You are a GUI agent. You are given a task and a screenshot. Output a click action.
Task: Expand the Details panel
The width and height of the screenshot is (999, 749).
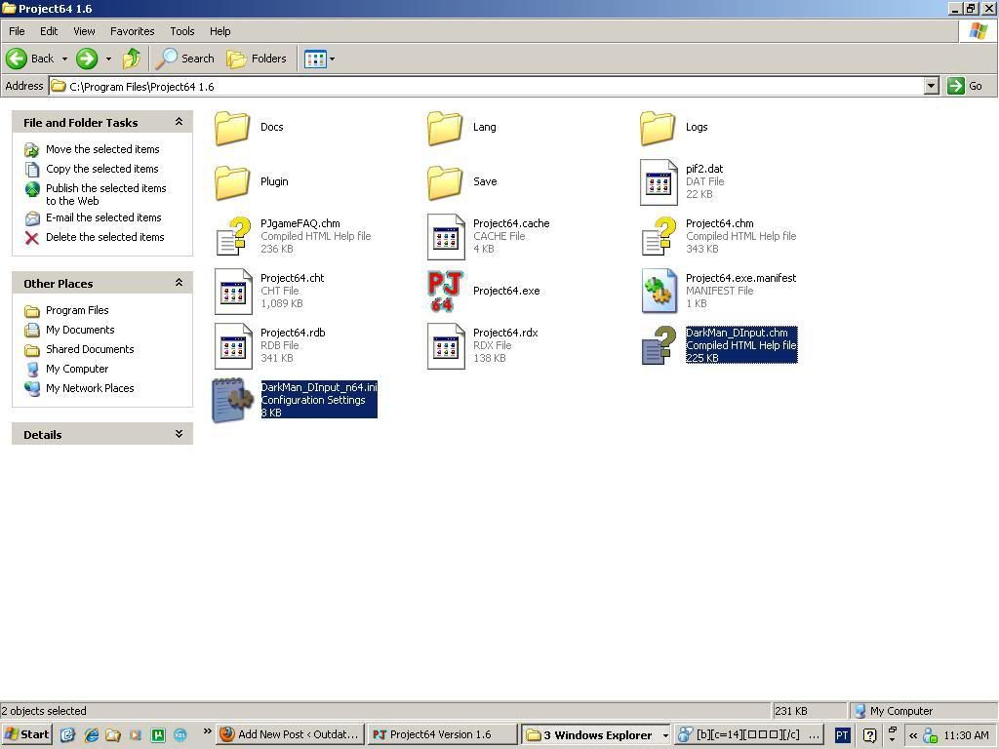pos(179,434)
